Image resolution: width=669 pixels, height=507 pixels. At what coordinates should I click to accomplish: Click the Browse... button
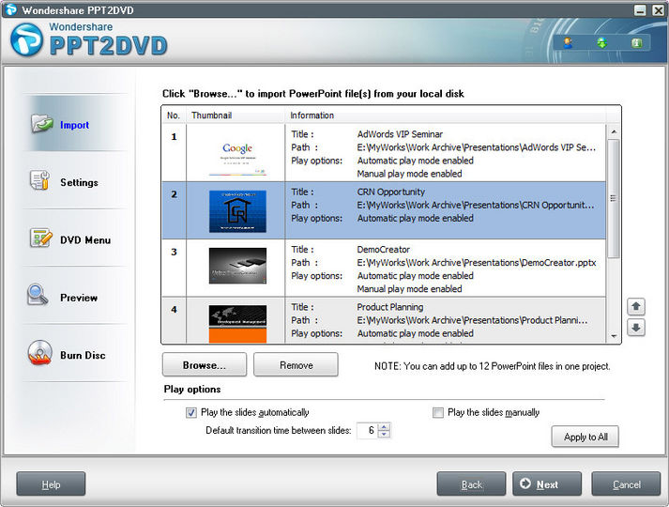point(205,365)
